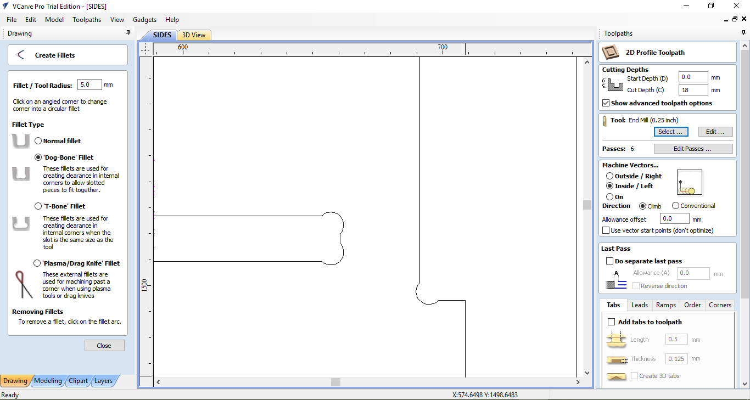The width and height of the screenshot is (750, 400).
Task: Click the tab Thickness illustration icon
Action: 616,359
